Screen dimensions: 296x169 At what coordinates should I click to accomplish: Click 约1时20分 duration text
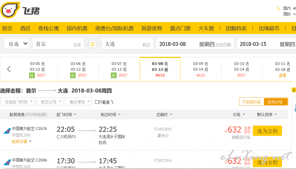point(163,129)
